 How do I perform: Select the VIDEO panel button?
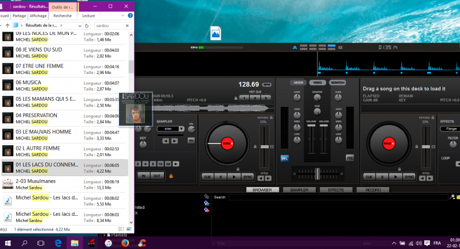pos(317,83)
